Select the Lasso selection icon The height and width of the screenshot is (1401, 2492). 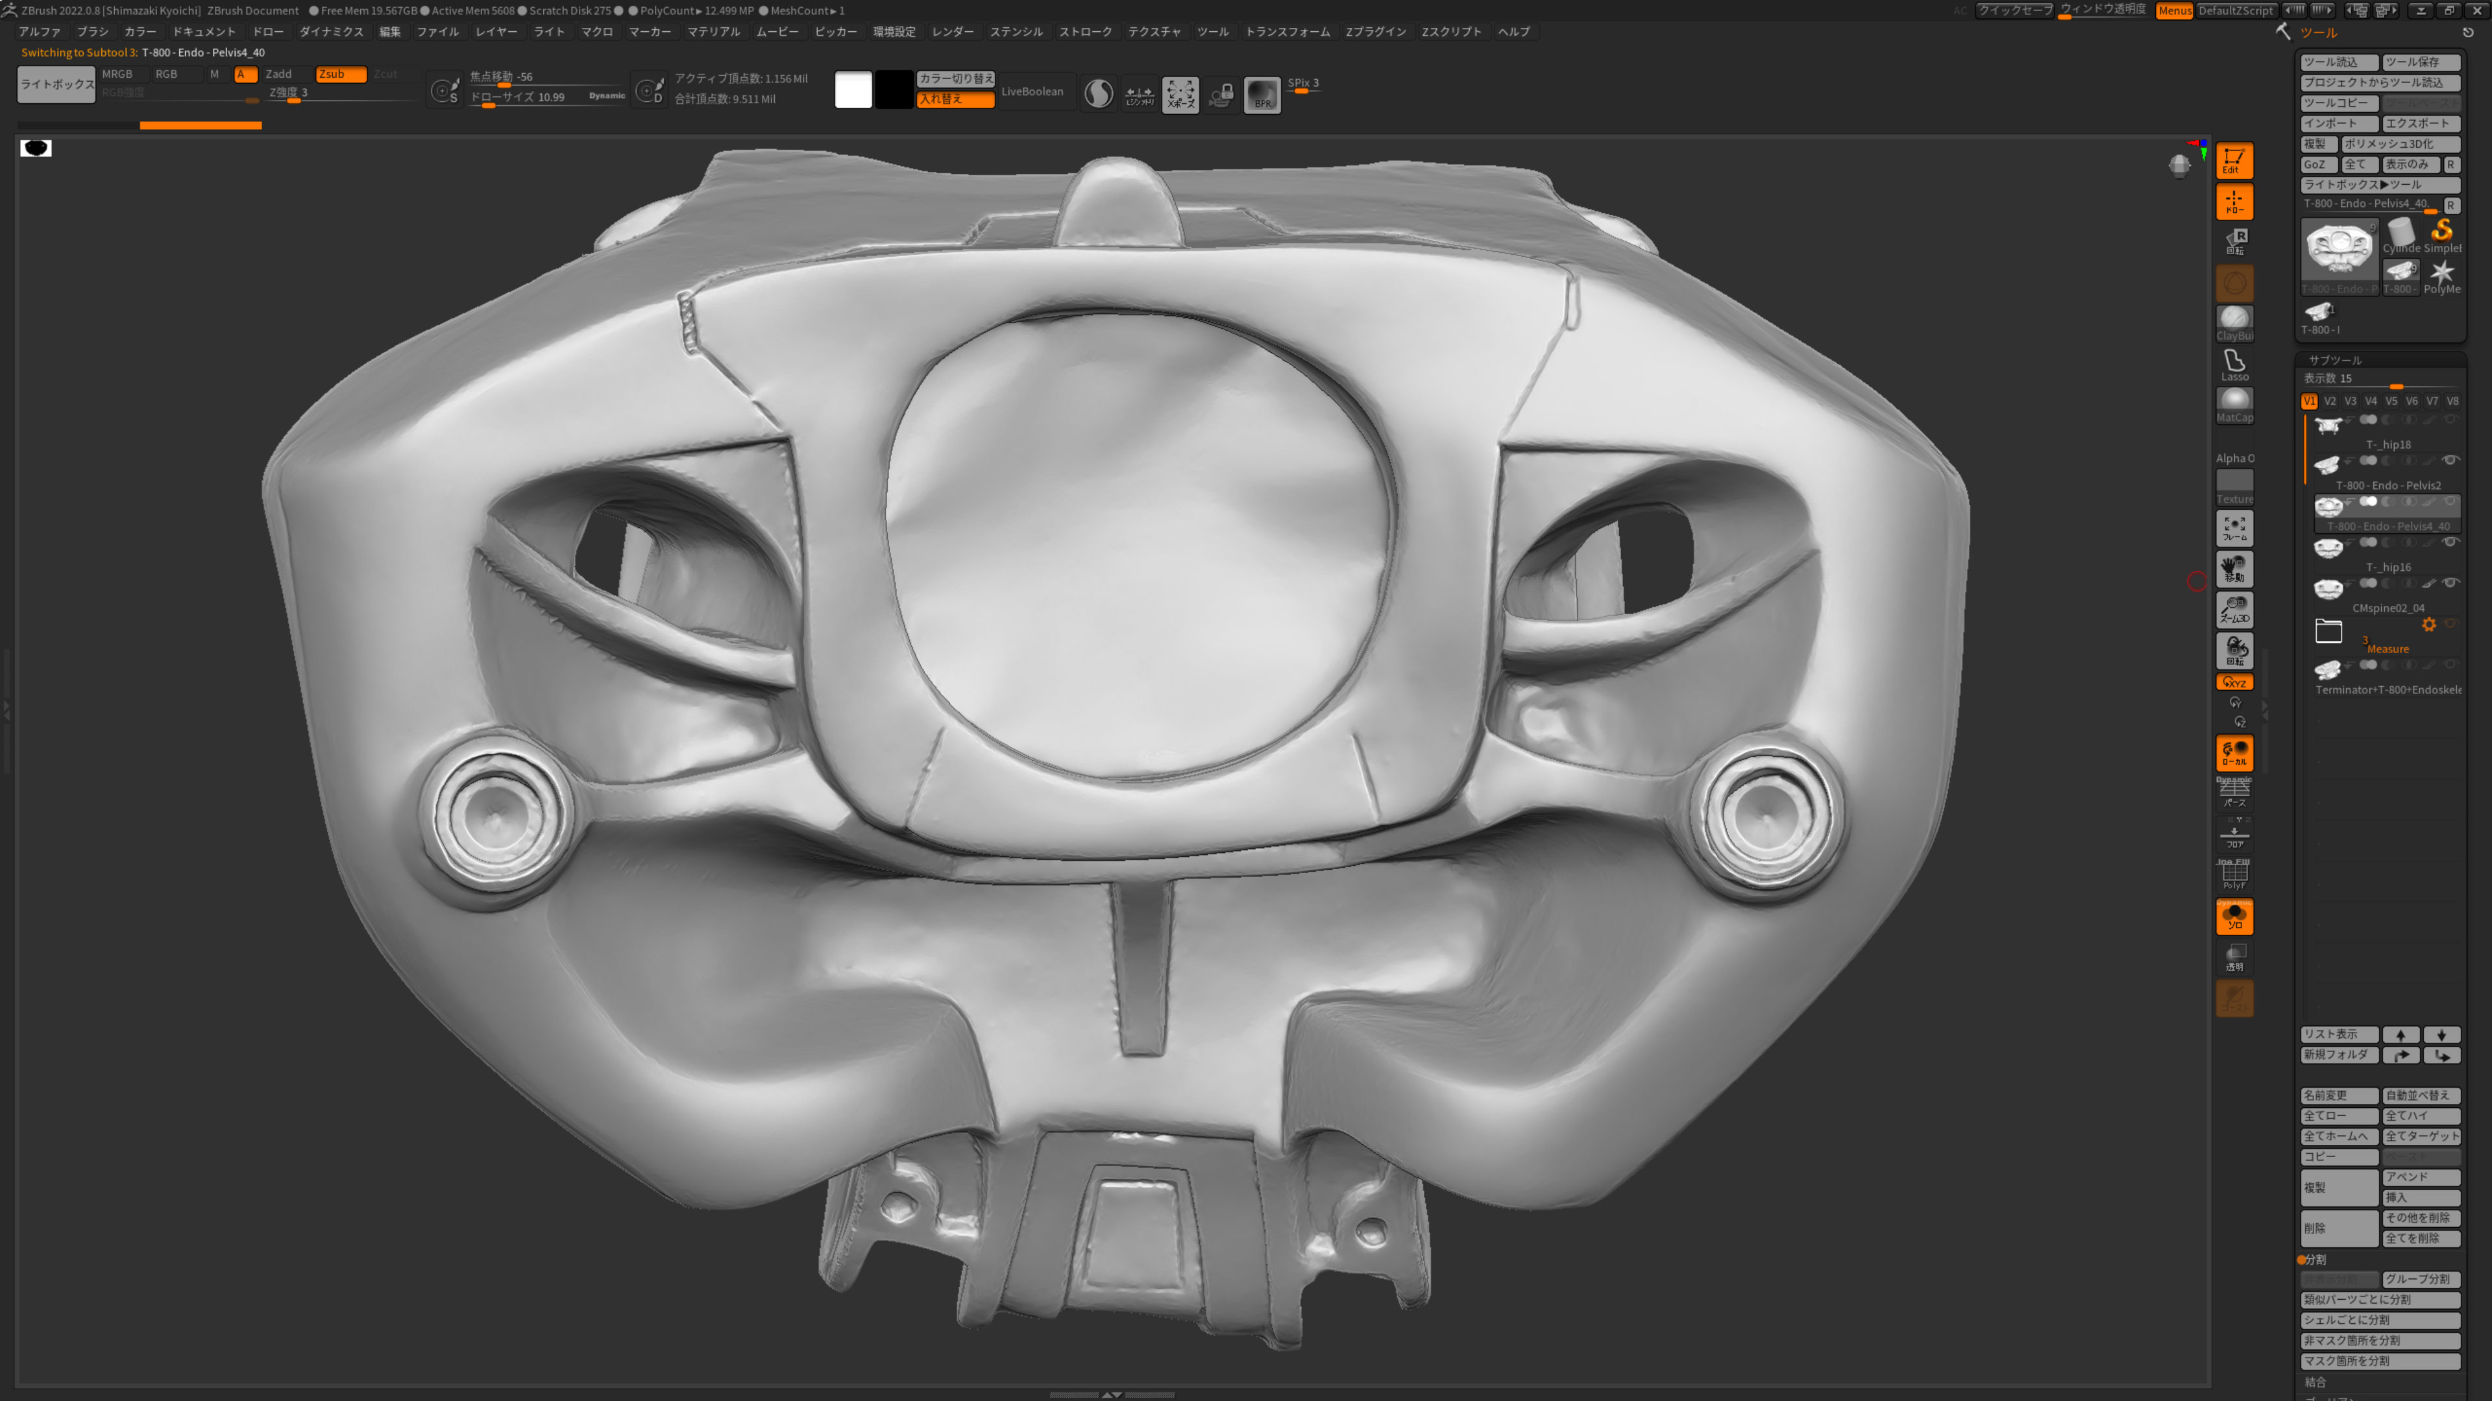(2234, 365)
